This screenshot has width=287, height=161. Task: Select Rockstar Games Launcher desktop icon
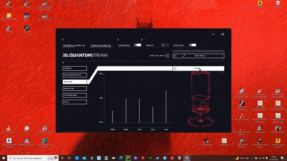point(278,143)
